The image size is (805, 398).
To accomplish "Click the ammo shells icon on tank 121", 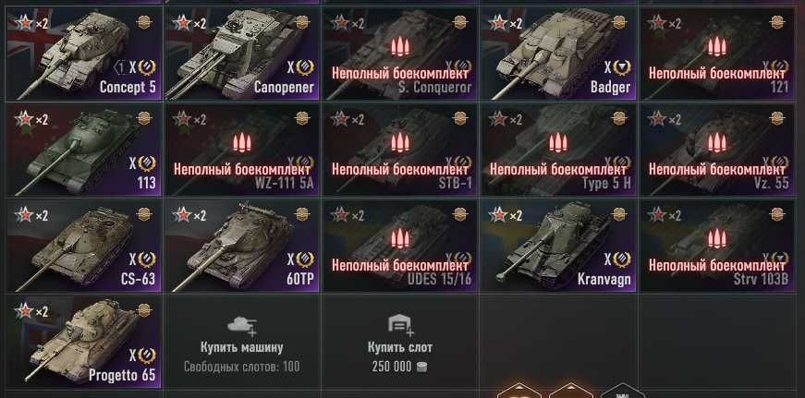I will point(717,47).
